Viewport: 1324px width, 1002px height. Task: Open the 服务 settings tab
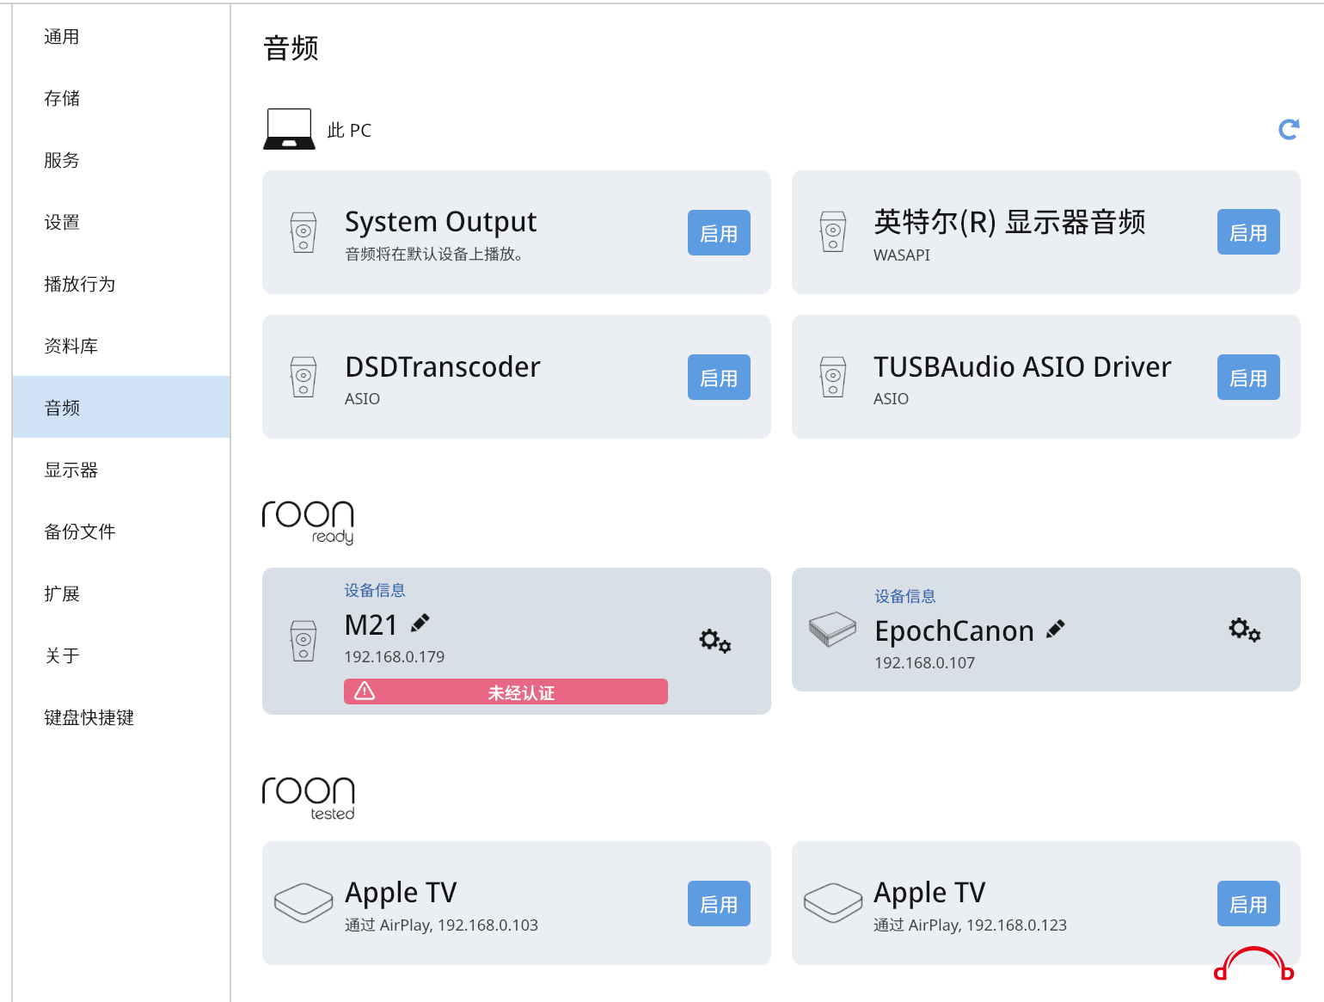[x=121, y=160]
